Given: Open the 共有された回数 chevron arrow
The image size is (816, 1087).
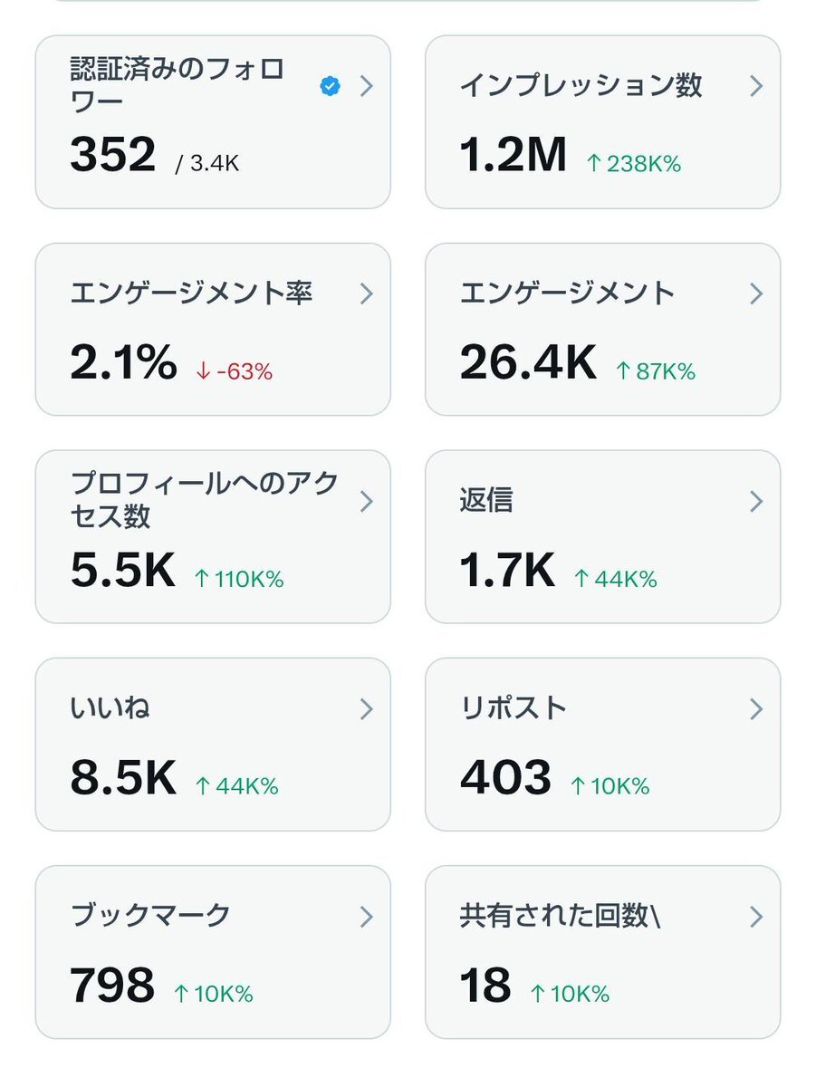Looking at the screenshot, I should 756,916.
